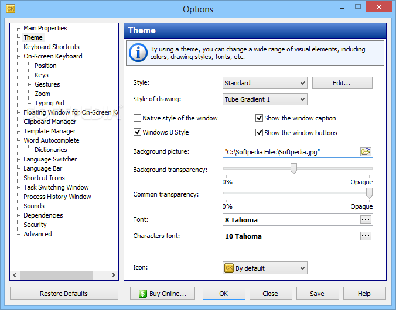Select Floating Window for On-Screen Keyboard item

(x=71, y=112)
